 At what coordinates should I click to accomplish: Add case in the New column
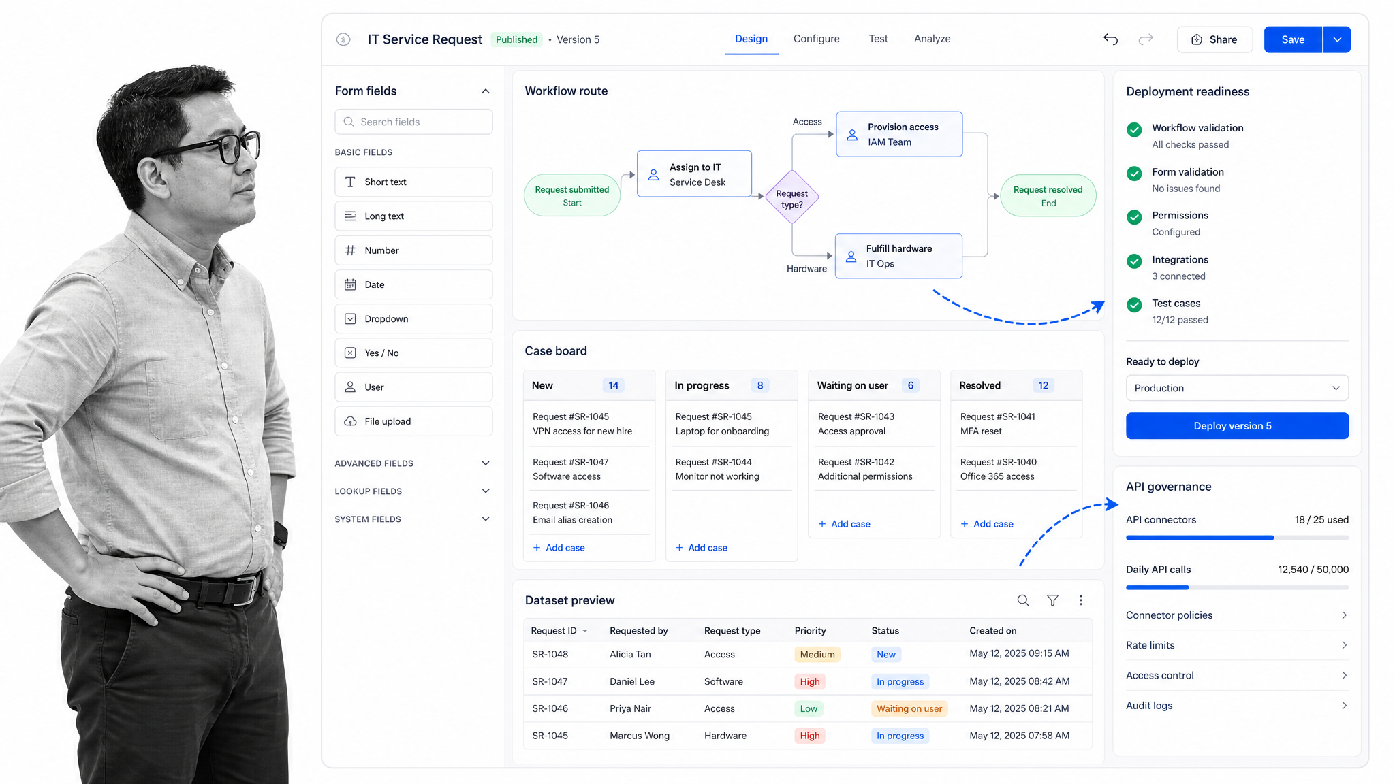click(x=559, y=548)
